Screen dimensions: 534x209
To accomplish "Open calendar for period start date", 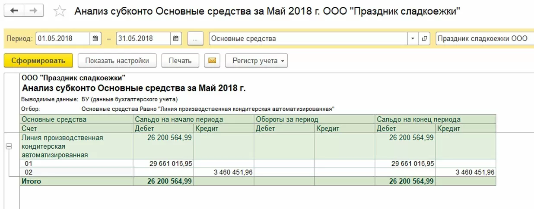I will pyautogui.click(x=96, y=38).
